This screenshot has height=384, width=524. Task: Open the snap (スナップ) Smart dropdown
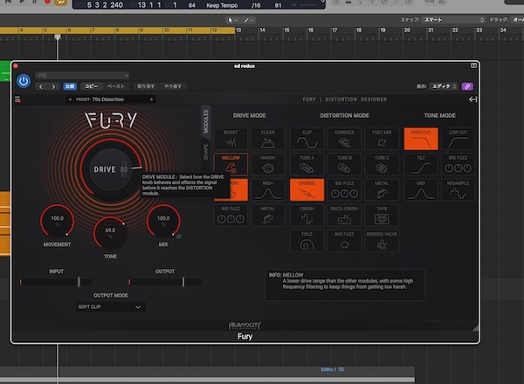click(x=453, y=20)
